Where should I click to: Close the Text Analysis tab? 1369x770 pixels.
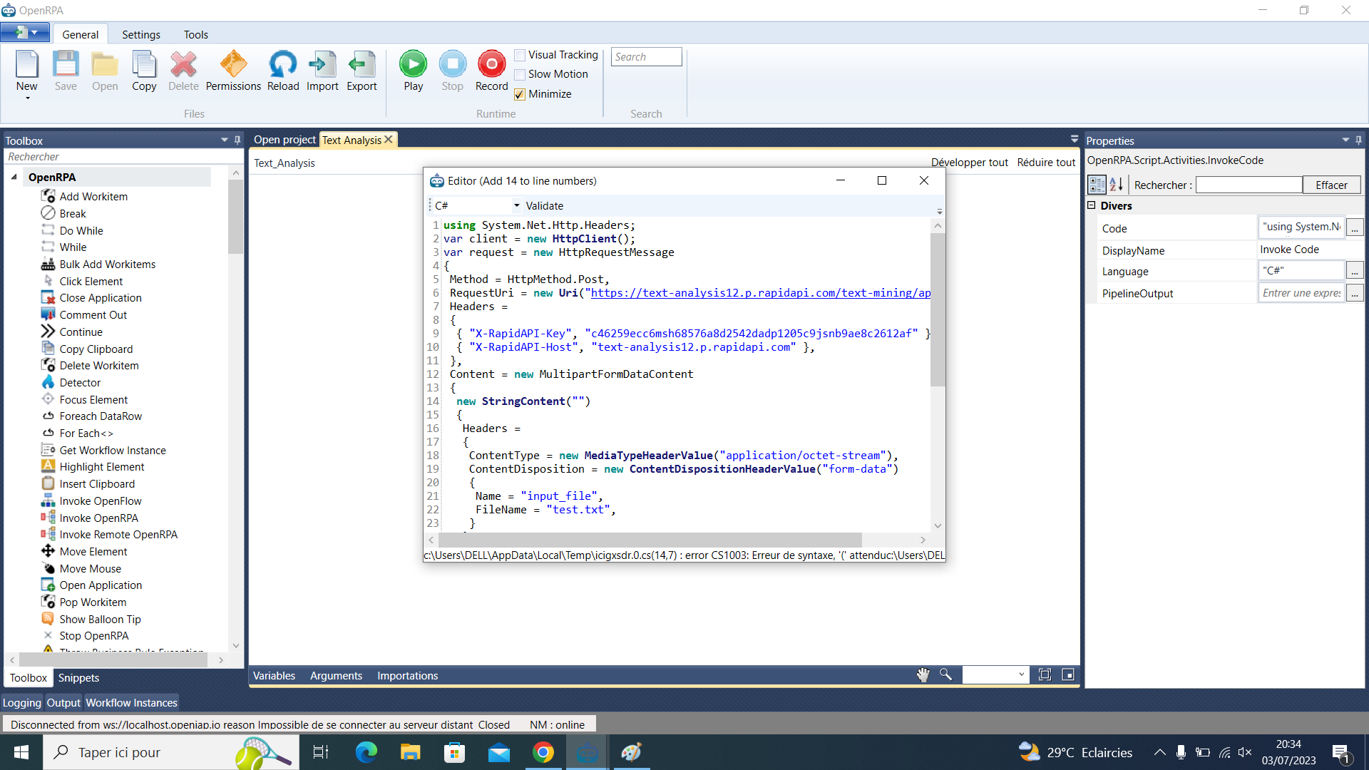coord(389,140)
